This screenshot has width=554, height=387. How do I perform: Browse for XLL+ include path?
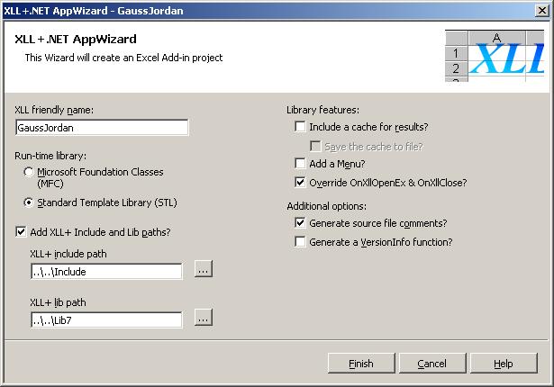coord(203,270)
